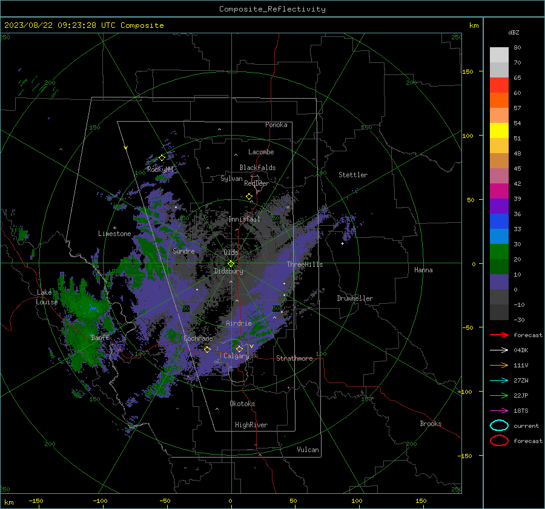Click the magenta 18TS arrow in legend

coord(499,411)
